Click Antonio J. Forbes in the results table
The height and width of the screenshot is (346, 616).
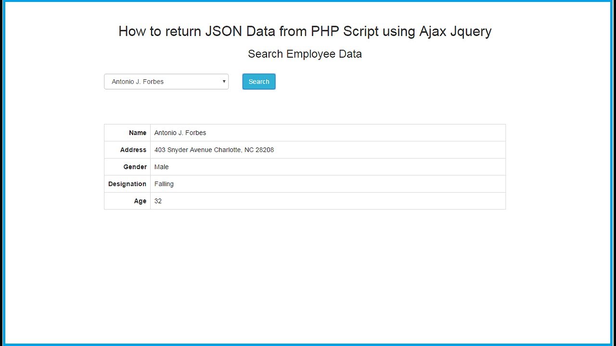pos(180,133)
